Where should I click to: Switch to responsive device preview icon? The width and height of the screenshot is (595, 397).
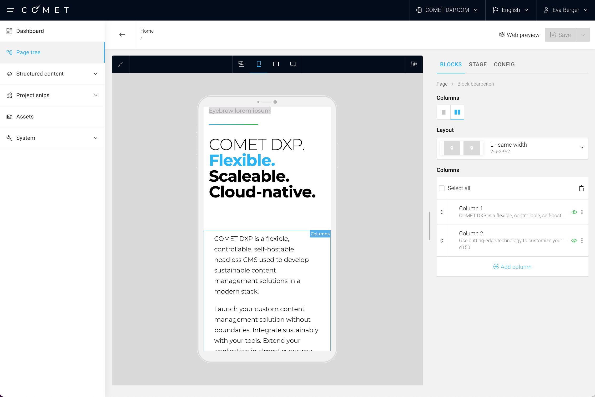coord(241,64)
